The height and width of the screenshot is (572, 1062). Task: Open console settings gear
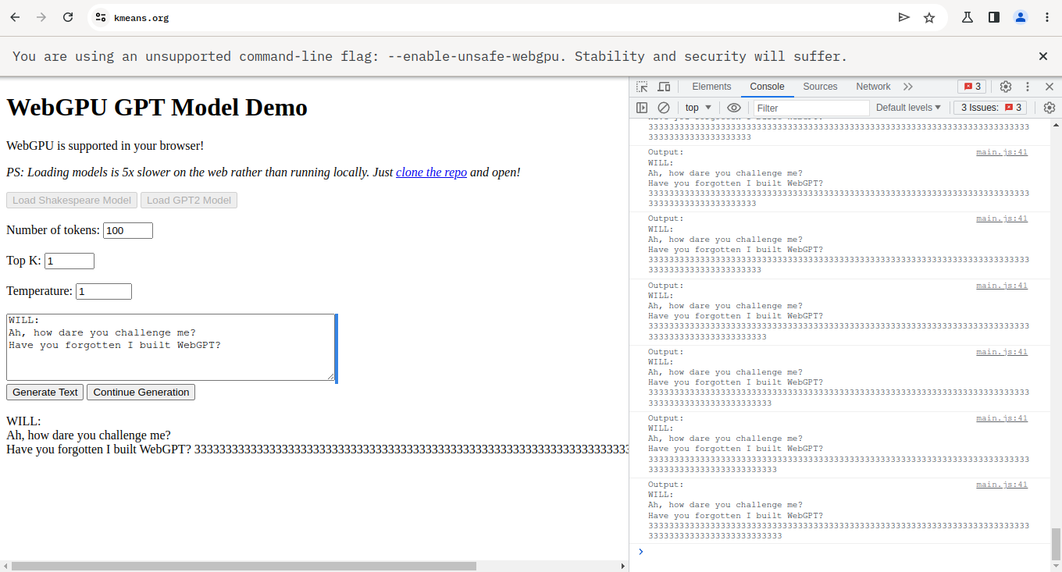(1050, 108)
